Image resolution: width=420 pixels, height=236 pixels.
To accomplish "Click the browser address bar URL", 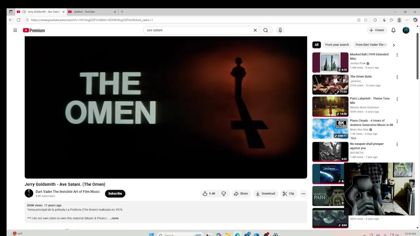I will (92, 20).
